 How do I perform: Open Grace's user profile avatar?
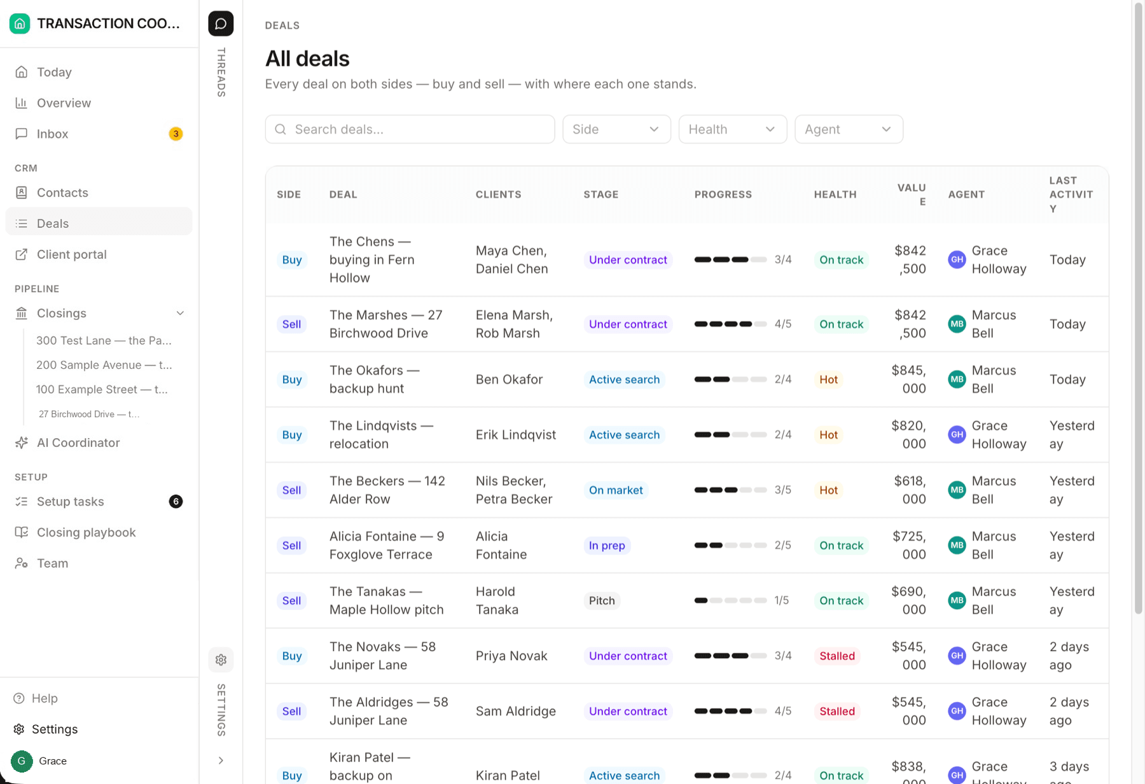(22, 761)
